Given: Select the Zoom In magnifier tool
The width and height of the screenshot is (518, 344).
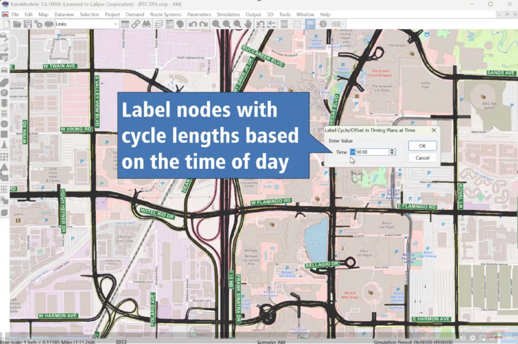Looking at the screenshot, I should pos(216,24).
